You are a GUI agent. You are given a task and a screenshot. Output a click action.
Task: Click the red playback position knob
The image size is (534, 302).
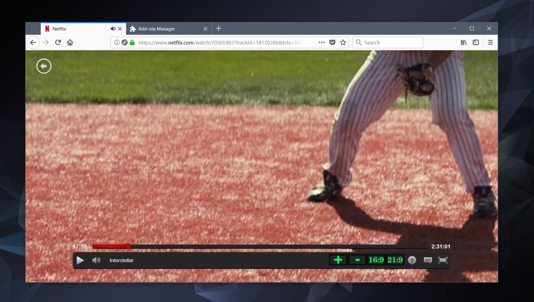[x=128, y=246]
